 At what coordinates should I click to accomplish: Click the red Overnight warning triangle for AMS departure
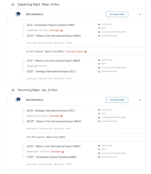coord(61,30)
